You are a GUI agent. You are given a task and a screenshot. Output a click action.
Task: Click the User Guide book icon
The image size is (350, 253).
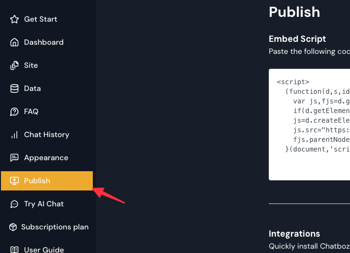(x=14, y=250)
